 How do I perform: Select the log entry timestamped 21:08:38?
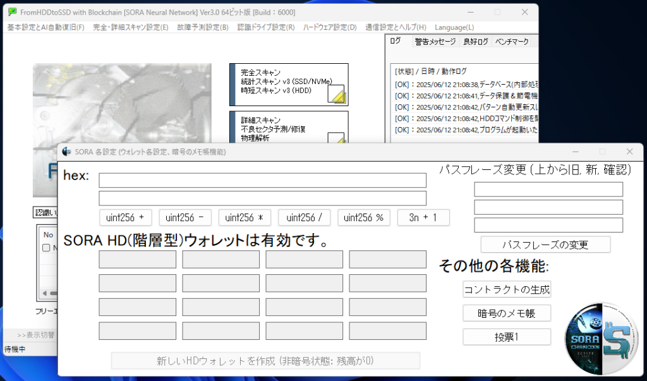(x=466, y=85)
